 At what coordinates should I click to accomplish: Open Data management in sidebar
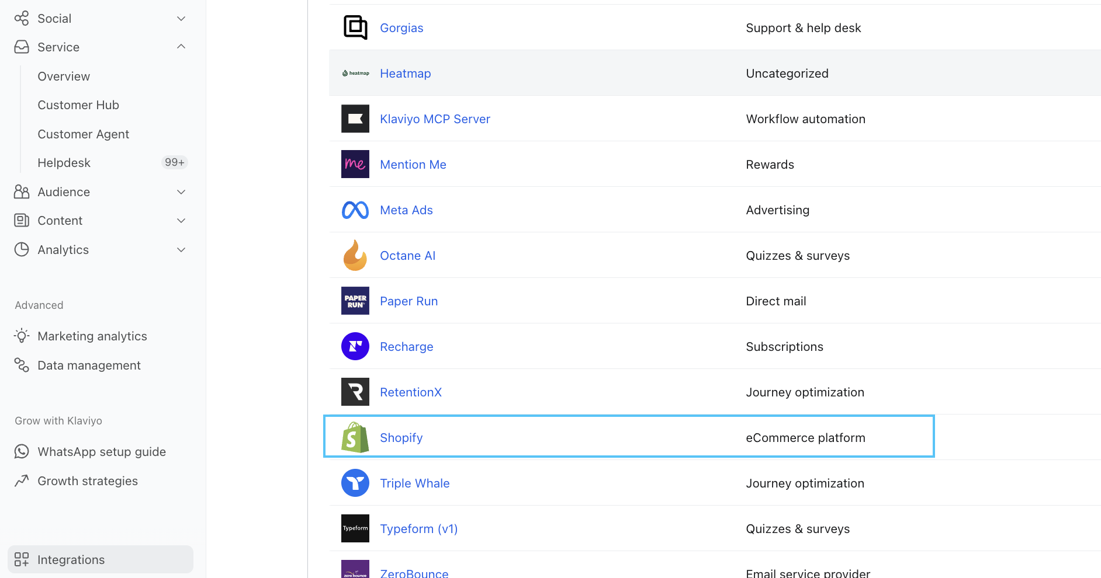(x=89, y=365)
